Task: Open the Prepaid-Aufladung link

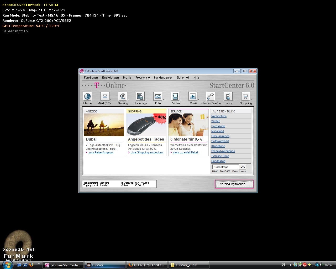Action: pyautogui.click(x=223, y=151)
